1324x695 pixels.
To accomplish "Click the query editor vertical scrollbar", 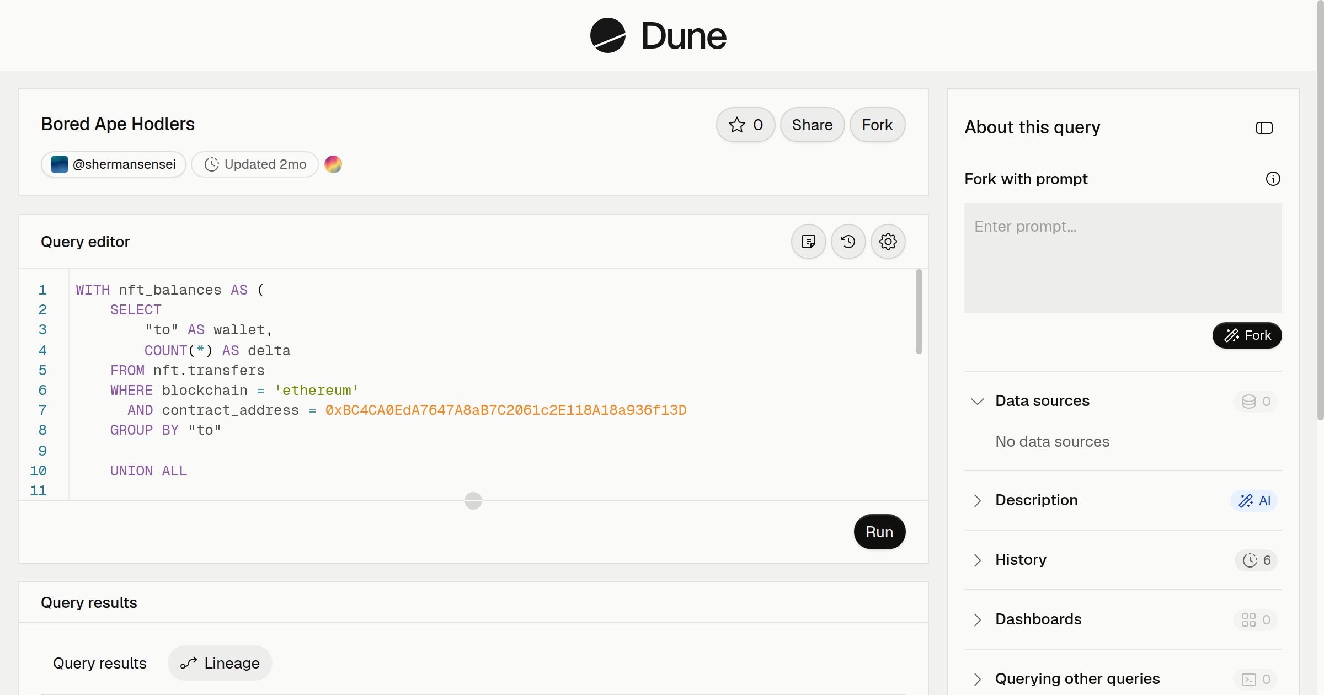I will coord(919,312).
